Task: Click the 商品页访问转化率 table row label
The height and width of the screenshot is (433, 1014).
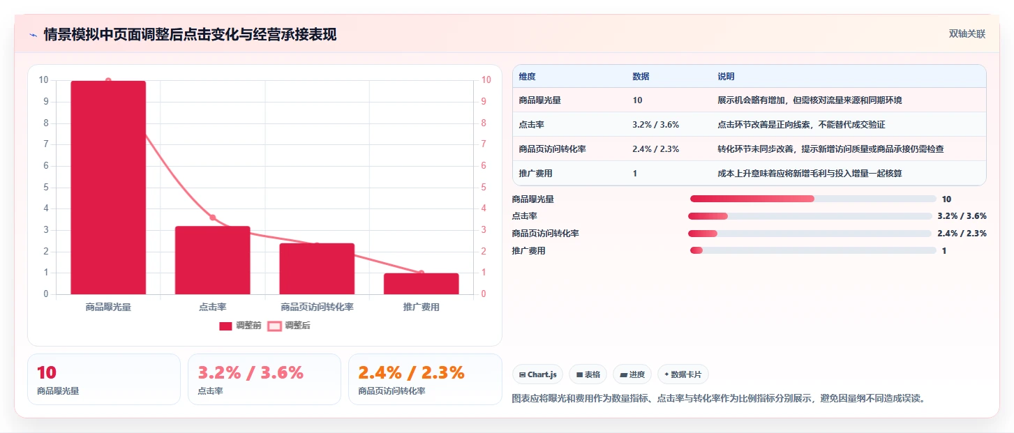Action: [553, 149]
